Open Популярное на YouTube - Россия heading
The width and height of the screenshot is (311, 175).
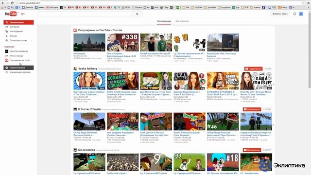100,30
